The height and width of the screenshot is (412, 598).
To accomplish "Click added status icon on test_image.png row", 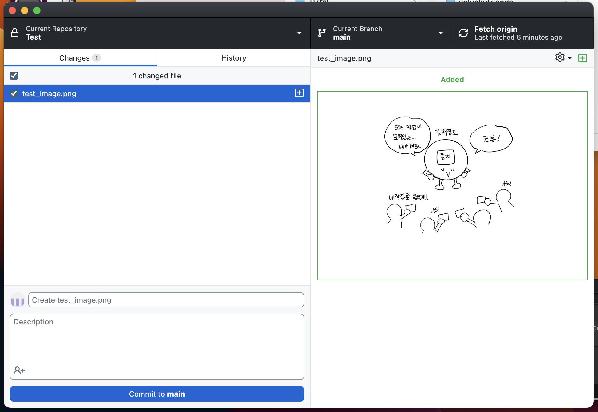I will coord(299,93).
